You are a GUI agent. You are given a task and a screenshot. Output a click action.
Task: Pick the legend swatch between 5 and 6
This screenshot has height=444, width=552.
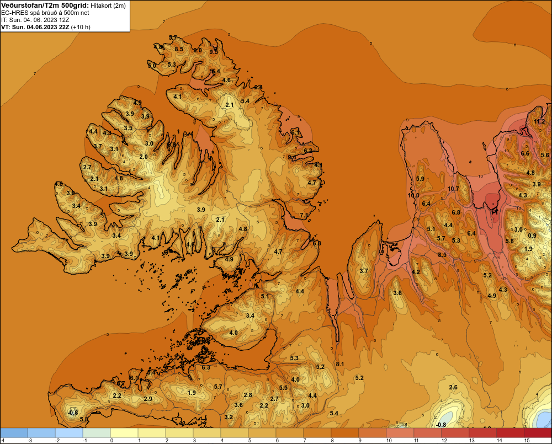tap(262, 433)
